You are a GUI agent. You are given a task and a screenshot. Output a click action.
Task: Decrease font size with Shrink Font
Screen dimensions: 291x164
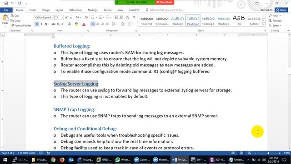click(x=71, y=17)
